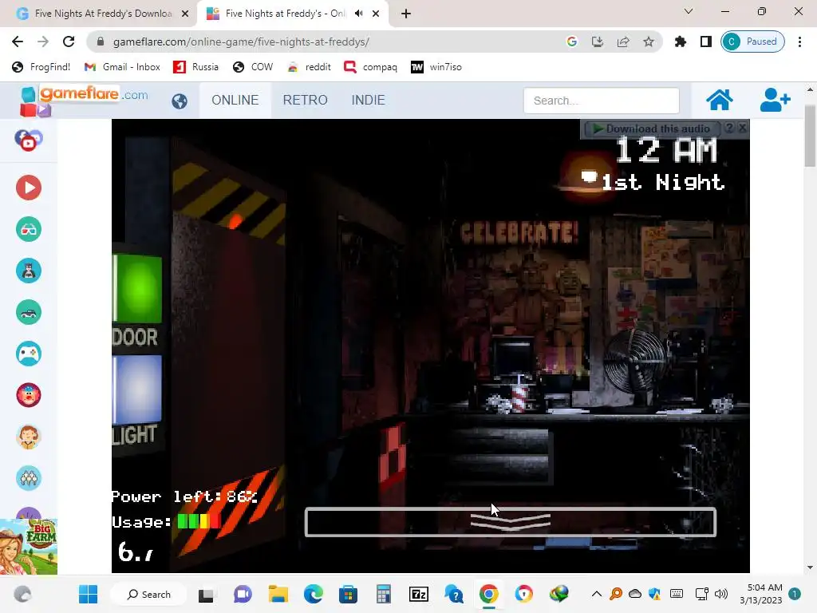This screenshot has width=817, height=613.
Task: Open the Russia bookmark
Action: click(196, 67)
